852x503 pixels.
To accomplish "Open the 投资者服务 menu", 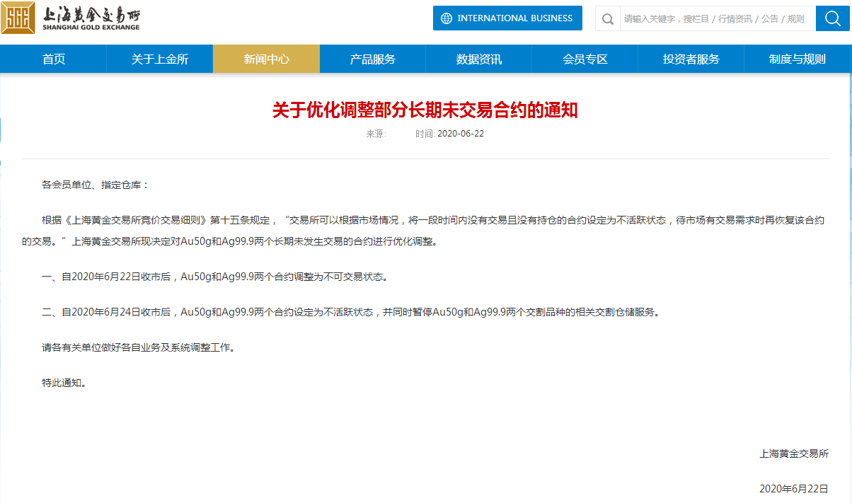I will [691, 59].
